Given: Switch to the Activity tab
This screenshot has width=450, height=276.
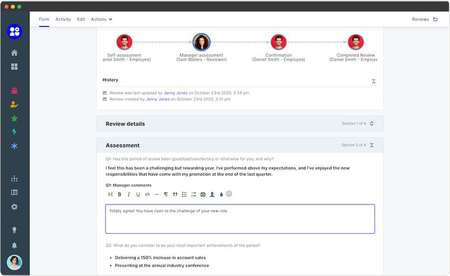Looking at the screenshot, I should (63, 19).
